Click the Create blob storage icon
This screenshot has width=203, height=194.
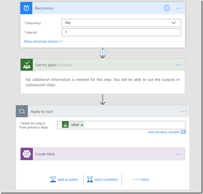[x=27, y=154]
